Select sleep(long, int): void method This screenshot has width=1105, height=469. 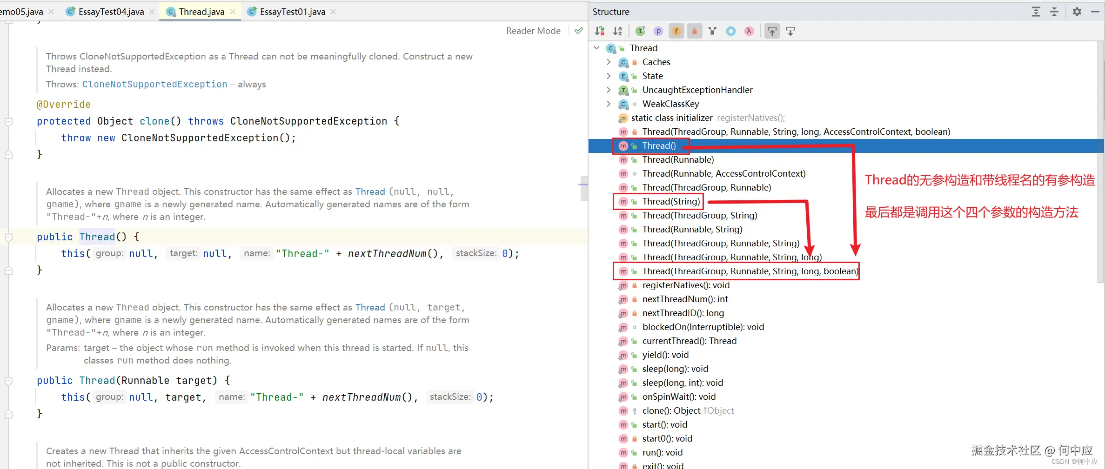(683, 383)
